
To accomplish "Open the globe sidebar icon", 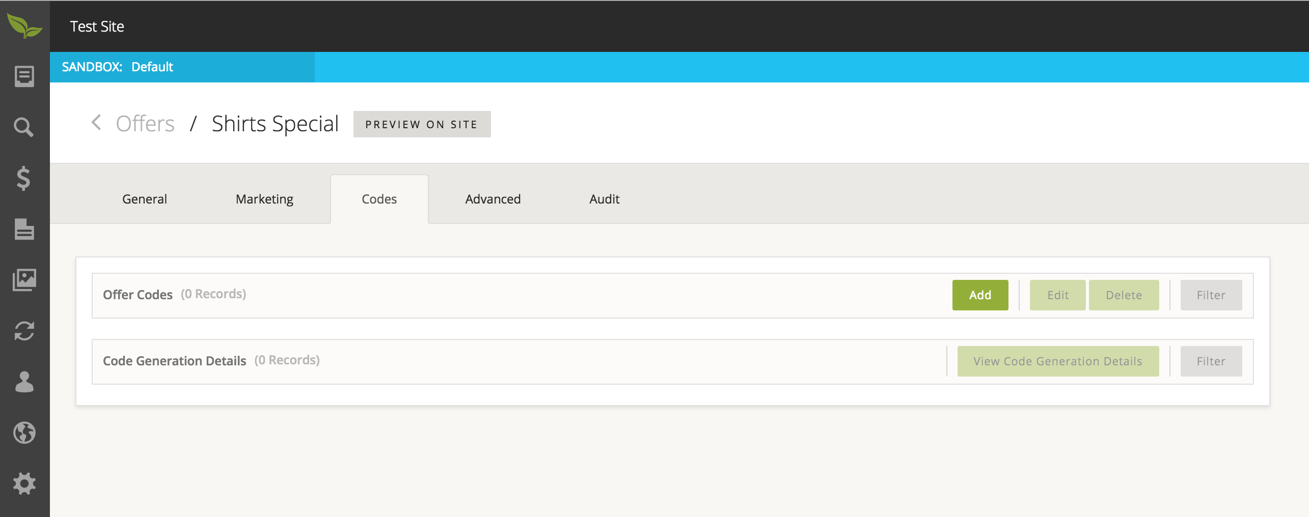I will pos(24,433).
